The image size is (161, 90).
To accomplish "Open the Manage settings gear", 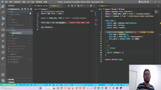I will click(x=3, y=80).
